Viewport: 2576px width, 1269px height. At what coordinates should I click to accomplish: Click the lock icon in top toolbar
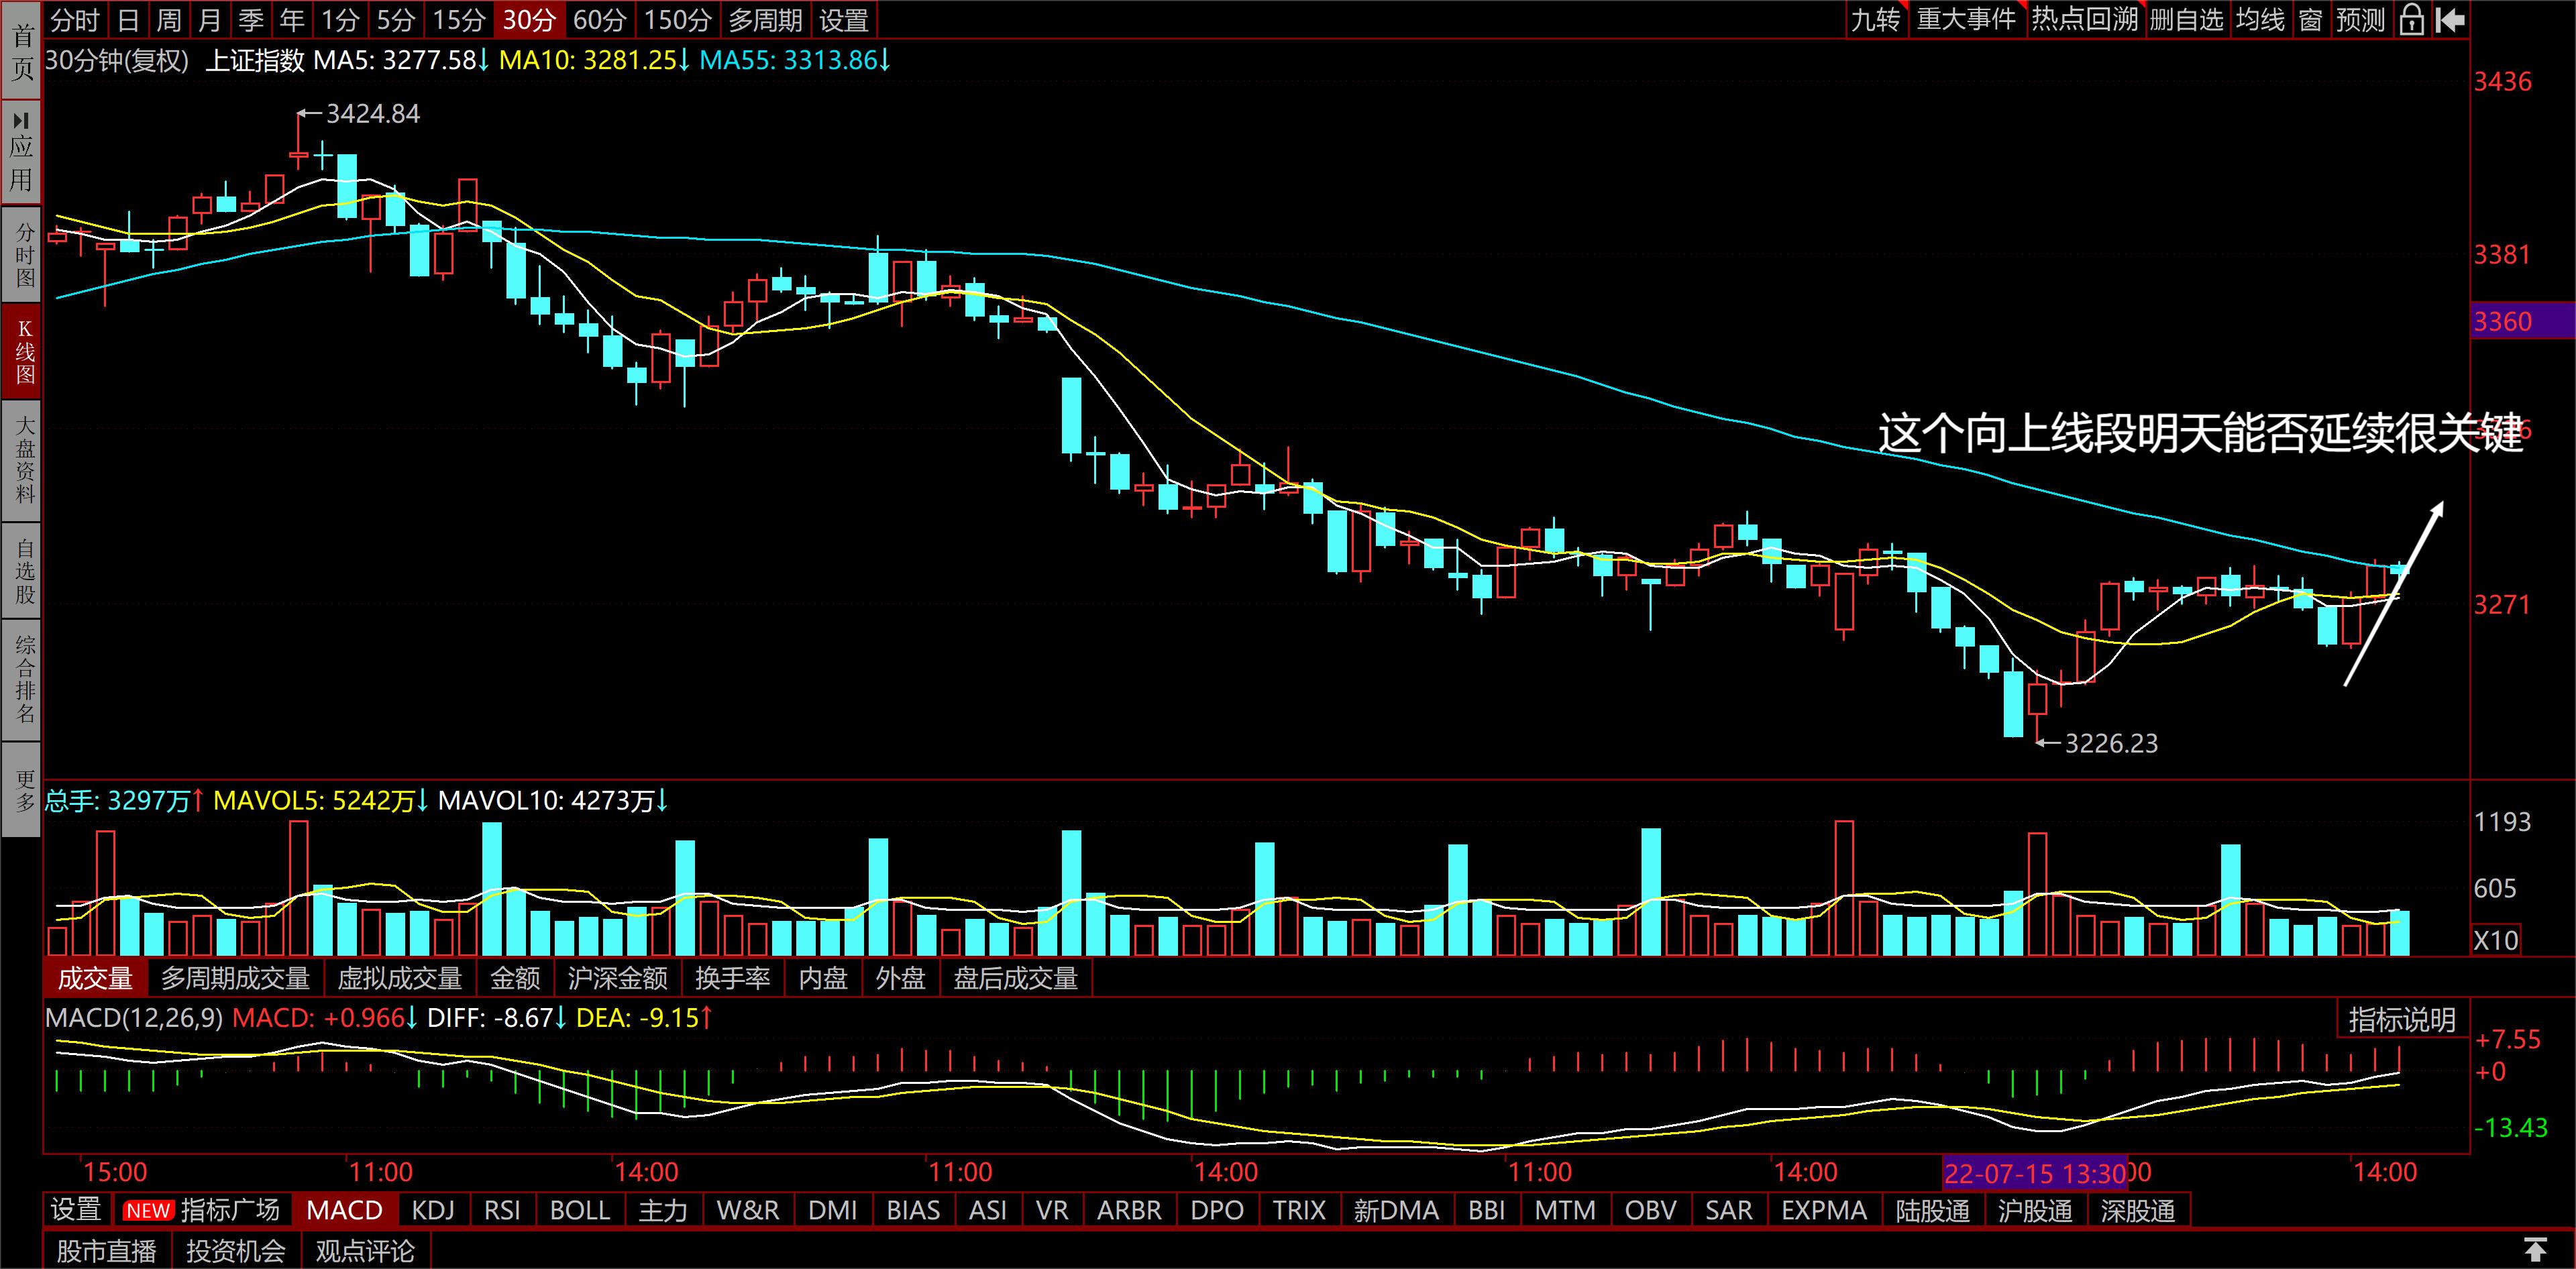2412,19
